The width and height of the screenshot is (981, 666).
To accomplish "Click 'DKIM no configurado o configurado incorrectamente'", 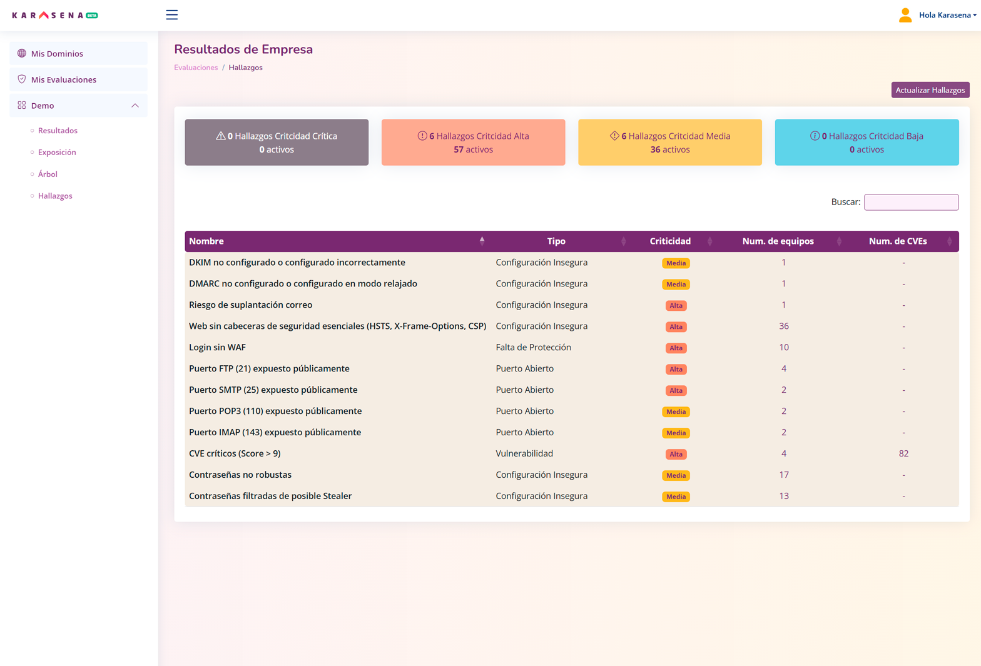I will (297, 263).
